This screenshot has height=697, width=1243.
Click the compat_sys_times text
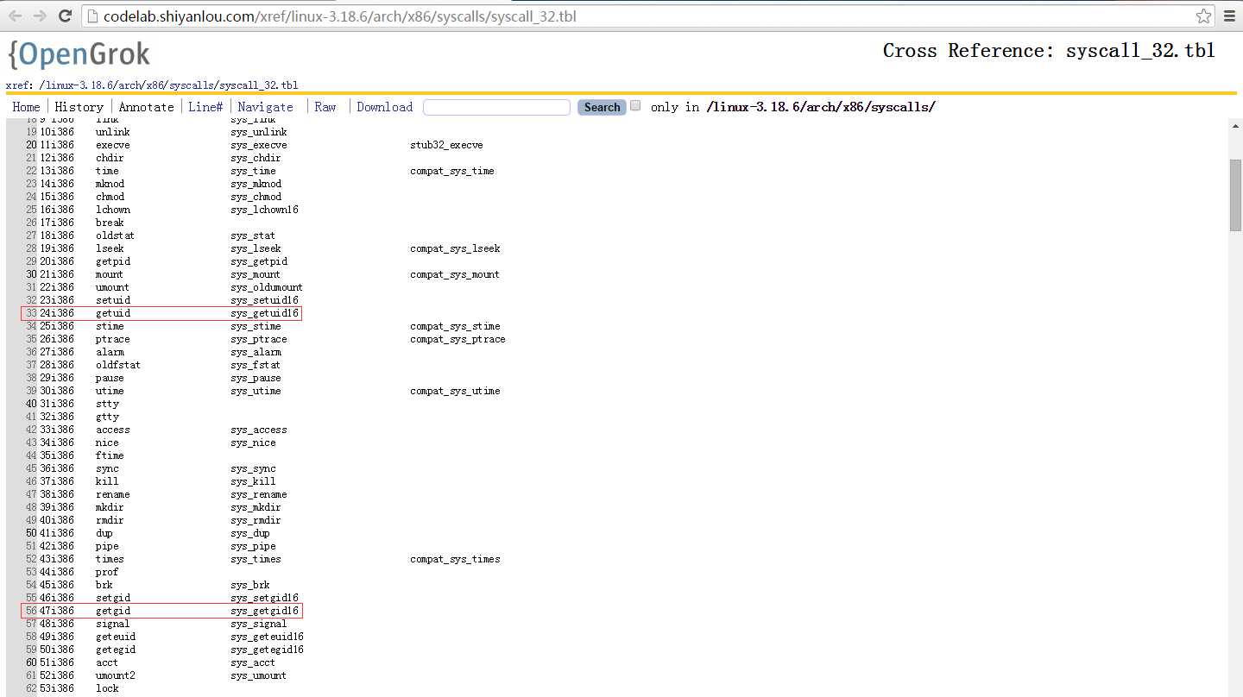click(x=455, y=559)
